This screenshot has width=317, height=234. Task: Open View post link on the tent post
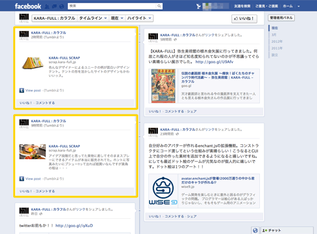tap(33, 90)
